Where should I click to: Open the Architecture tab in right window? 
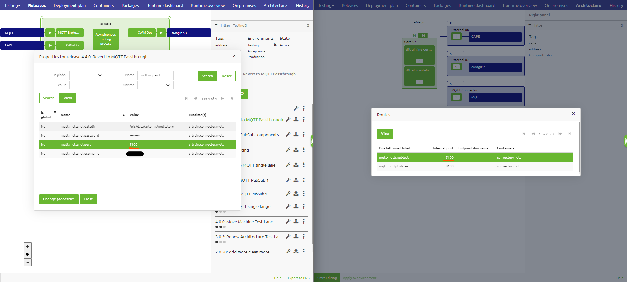coord(588,5)
